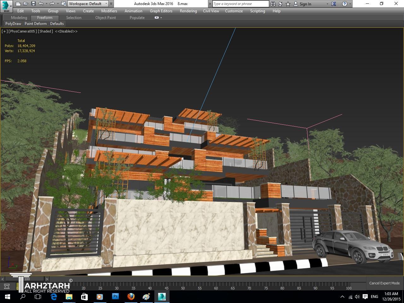Image resolution: width=404 pixels, height=303 pixels.
Task: Switch to the Modeling ribbon tab
Action: click(19, 18)
